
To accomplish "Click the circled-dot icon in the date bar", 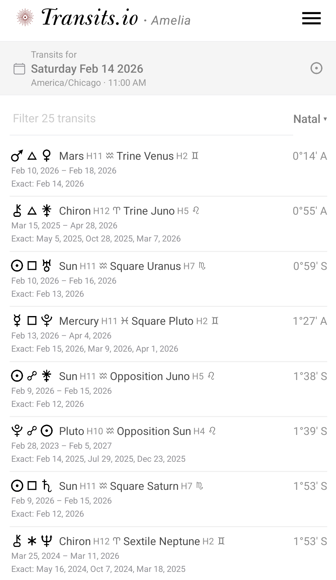I will tap(316, 68).
